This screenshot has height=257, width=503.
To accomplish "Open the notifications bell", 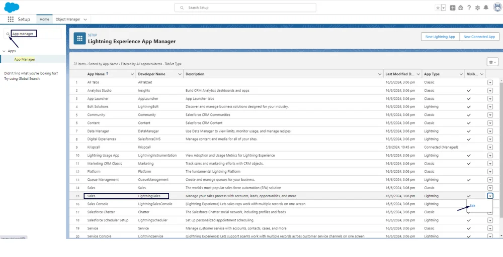I will coord(486,8).
